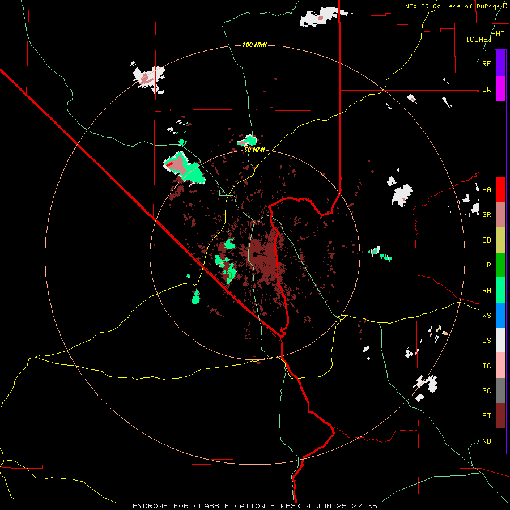Click the HA red legend swatch
Image resolution: width=510 pixels, height=510 pixels.
coord(500,189)
